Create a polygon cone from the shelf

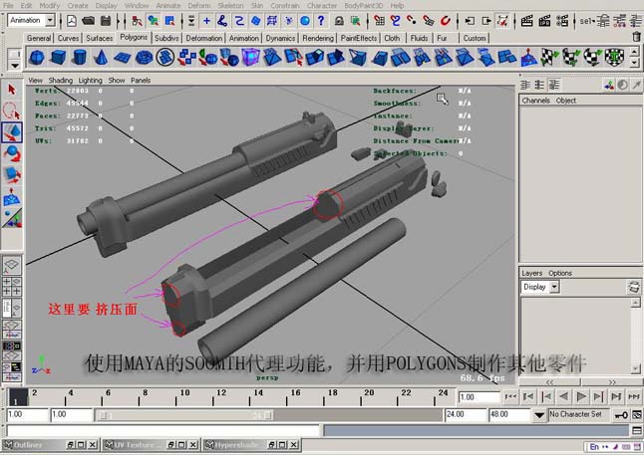101,58
